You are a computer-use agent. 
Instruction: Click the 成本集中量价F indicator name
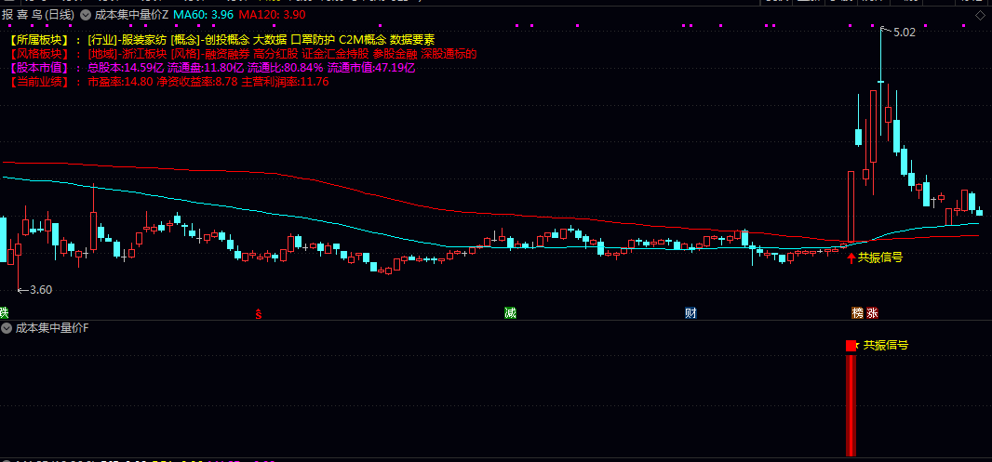click(x=52, y=328)
